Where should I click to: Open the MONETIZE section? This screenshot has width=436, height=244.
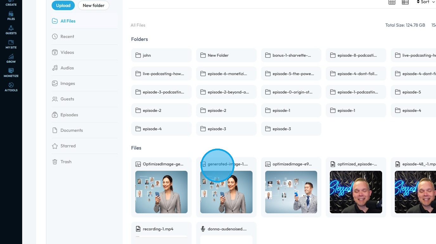tap(11, 73)
